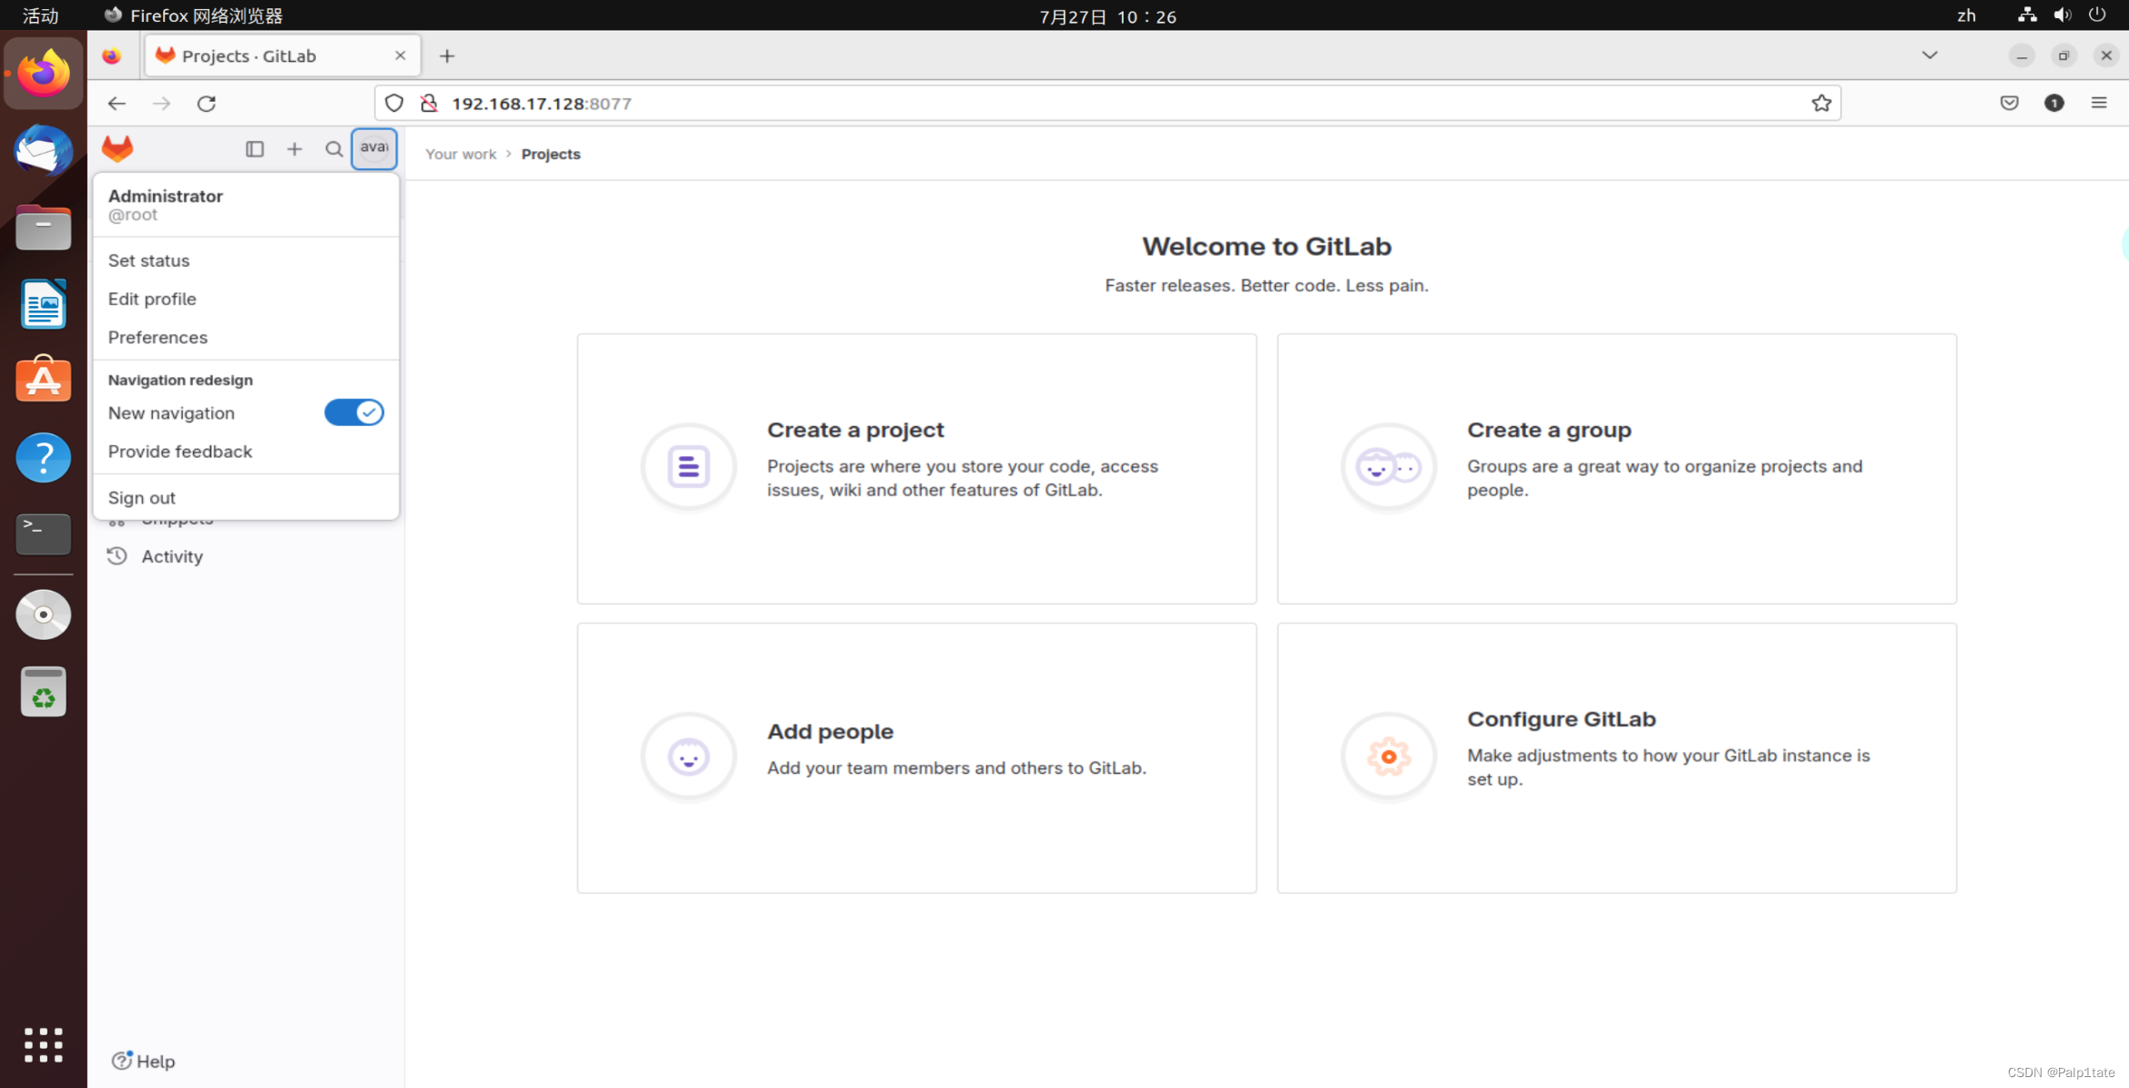Open the Create a project card
The image size is (2129, 1088).
pos(917,469)
